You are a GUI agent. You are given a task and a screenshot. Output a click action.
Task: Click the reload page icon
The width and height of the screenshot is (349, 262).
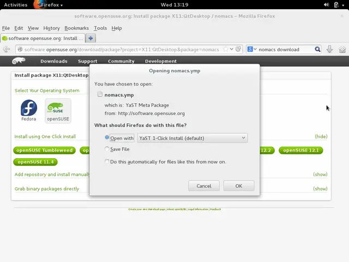238,49
